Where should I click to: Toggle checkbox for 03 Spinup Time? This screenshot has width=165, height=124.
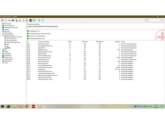[28, 48]
